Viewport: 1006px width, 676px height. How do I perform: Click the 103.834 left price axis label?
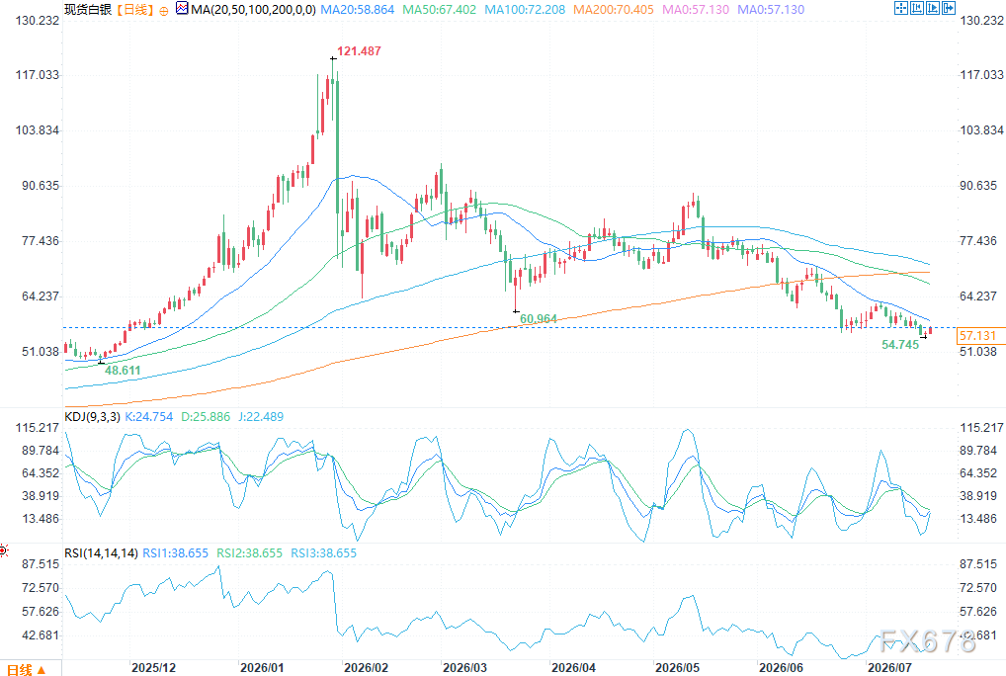tap(38, 130)
